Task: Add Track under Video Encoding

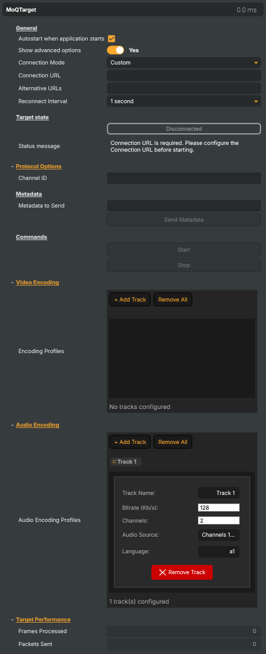Action: (x=130, y=300)
